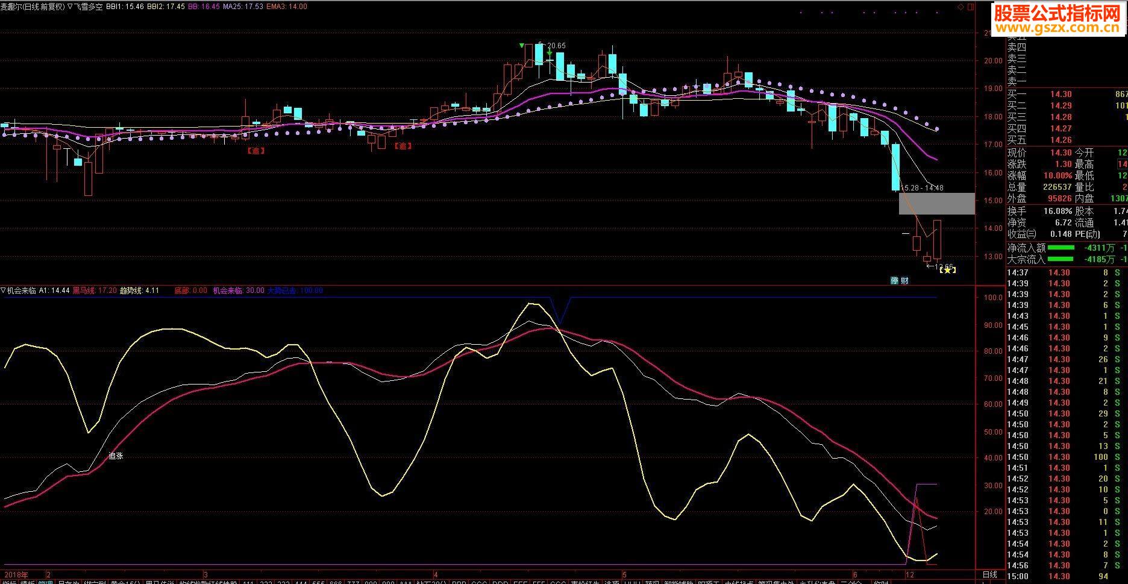Click the MA25: 17.53 legend value

(x=243, y=7)
